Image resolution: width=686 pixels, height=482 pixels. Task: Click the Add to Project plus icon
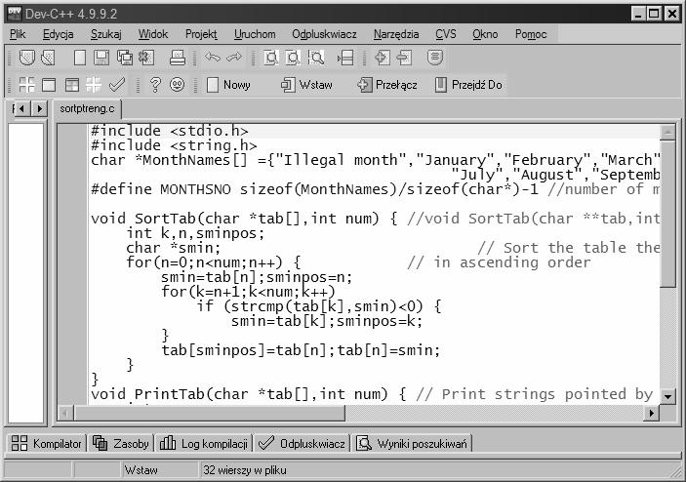[383, 58]
